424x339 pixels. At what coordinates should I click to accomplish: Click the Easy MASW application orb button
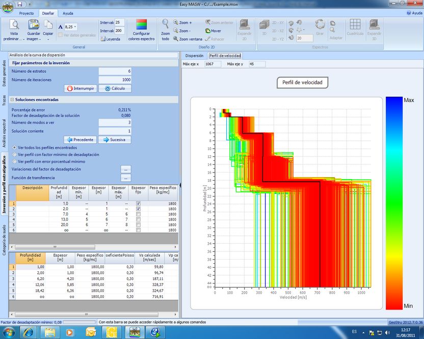[x=7, y=7]
